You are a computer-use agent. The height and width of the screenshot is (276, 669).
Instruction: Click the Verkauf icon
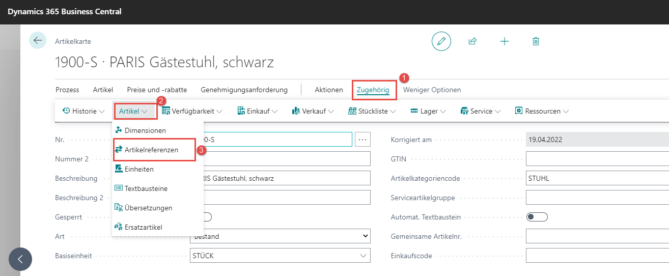296,111
